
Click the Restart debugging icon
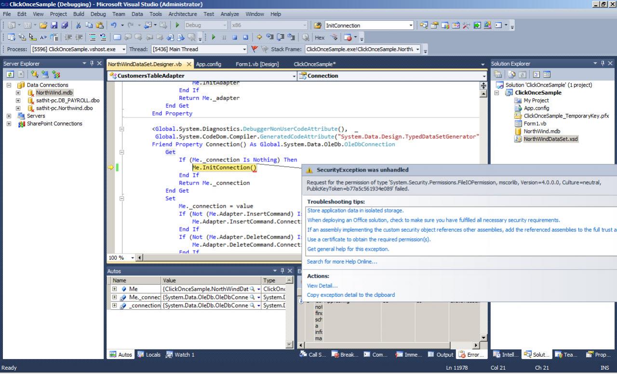245,37
